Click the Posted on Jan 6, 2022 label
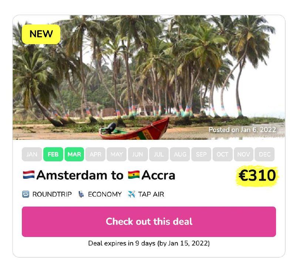296x270 pixels. [x=242, y=129]
